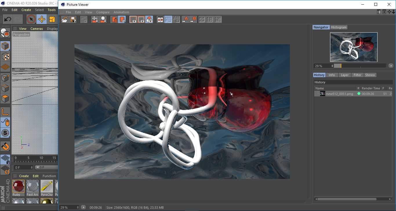The height and width of the screenshot is (211, 396).
Task: Open Picture Viewer View menu
Action: pyautogui.click(x=88, y=12)
